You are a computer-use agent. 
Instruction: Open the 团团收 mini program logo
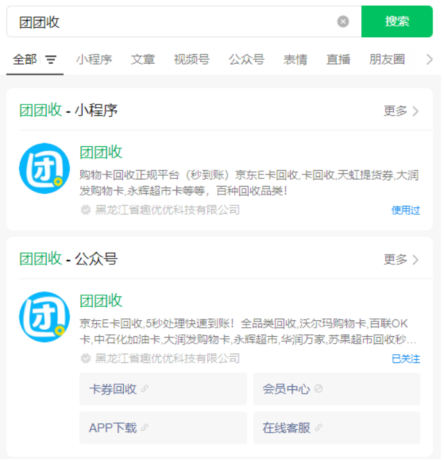(x=44, y=168)
